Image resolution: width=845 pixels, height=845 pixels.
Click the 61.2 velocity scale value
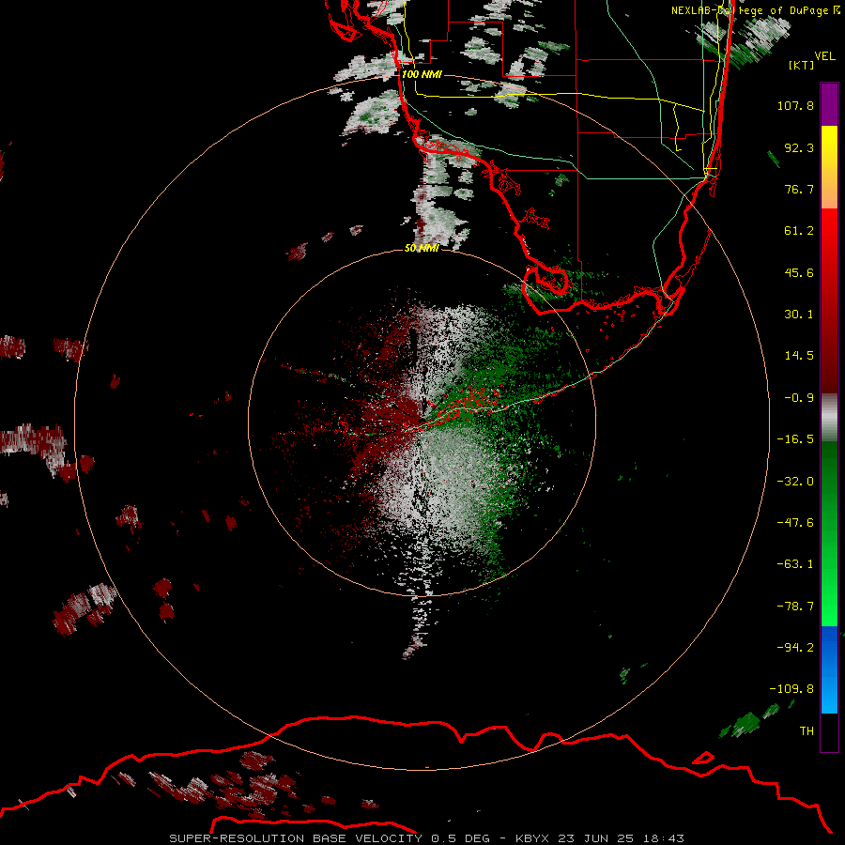[799, 231]
